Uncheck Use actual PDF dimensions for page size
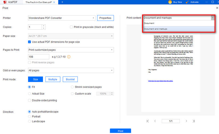The width and height of the screenshot is (219, 134). click(30, 42)
